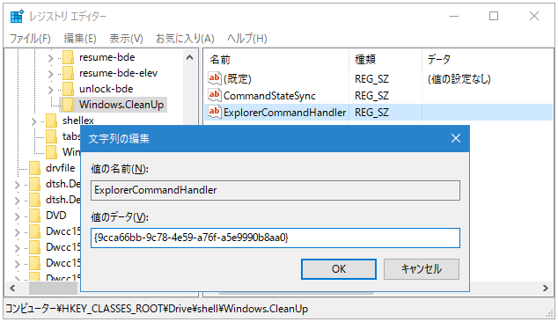Click the drvfile folder icon
Screen dimensions: 558x322
(x=34, y=168)
